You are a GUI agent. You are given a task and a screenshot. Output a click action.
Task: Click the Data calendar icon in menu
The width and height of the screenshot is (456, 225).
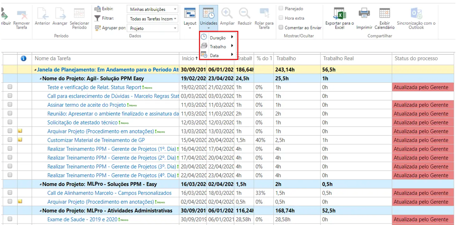click(x=204, y=55)
